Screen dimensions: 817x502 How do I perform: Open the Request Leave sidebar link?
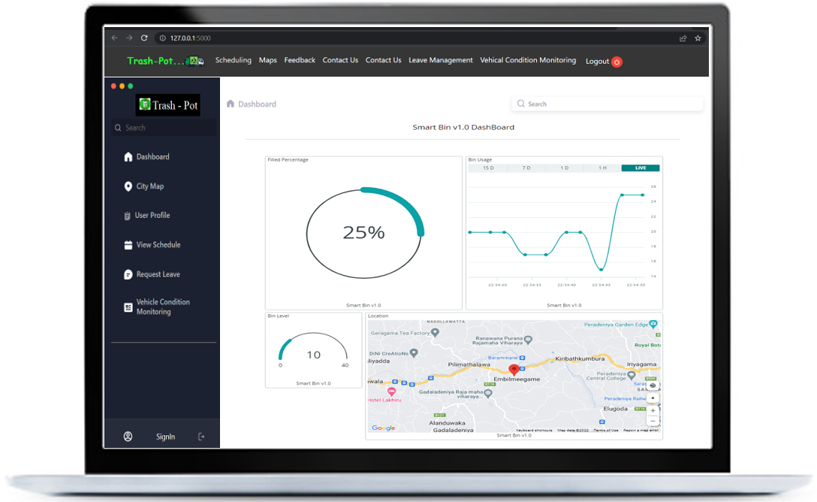158,274
